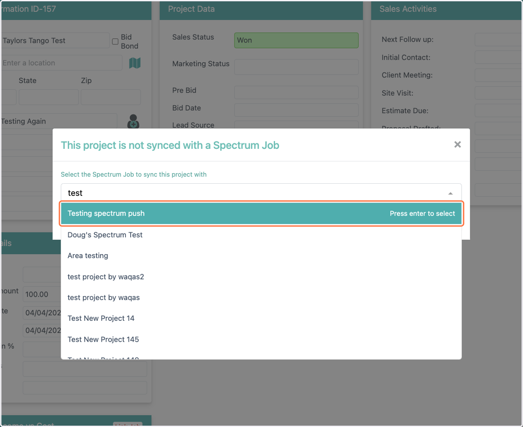Select 'Test New Project 145' option
This screenshot has height=427, width=523.
click(261, 339)
